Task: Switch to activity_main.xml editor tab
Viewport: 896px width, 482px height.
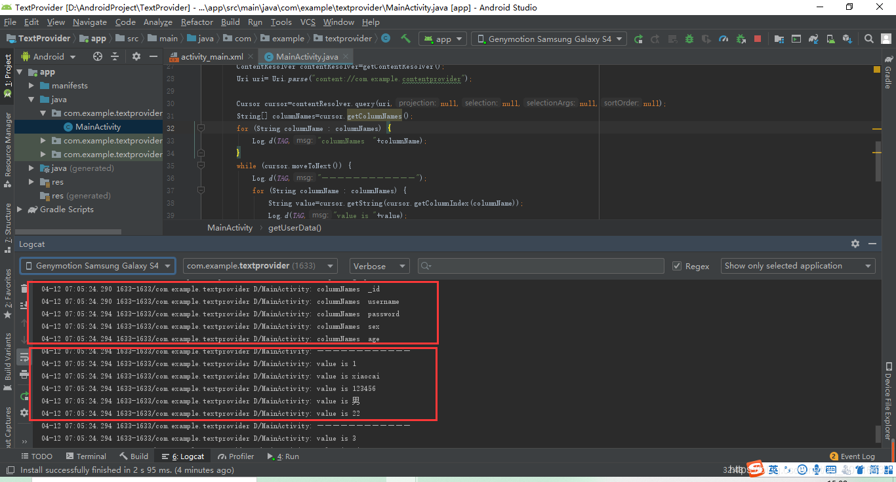Action: (x=211, y=56)
